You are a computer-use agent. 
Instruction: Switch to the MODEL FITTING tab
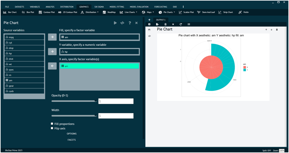[117, 7]
